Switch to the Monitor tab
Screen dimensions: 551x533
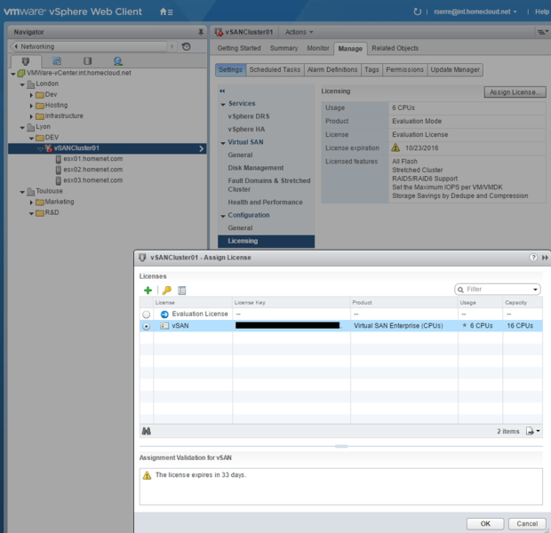tap(318, 48)
